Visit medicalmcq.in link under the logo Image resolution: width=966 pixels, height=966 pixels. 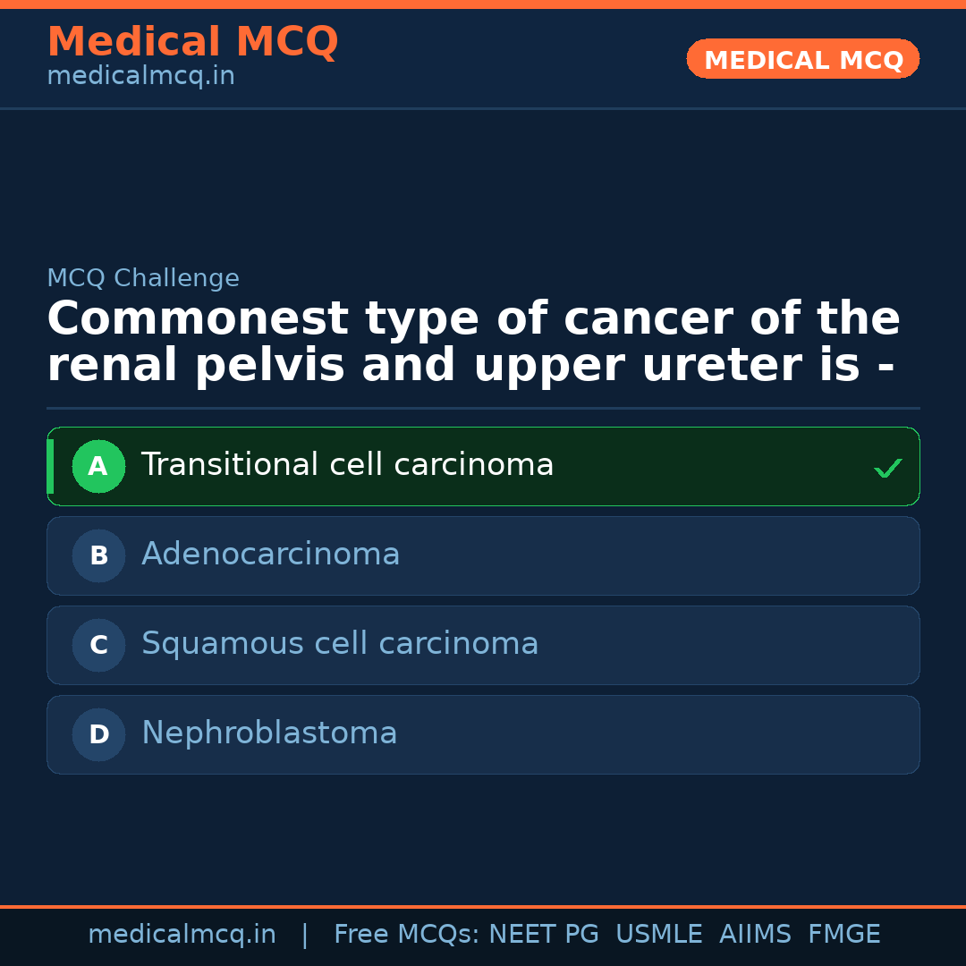[140, 76]
